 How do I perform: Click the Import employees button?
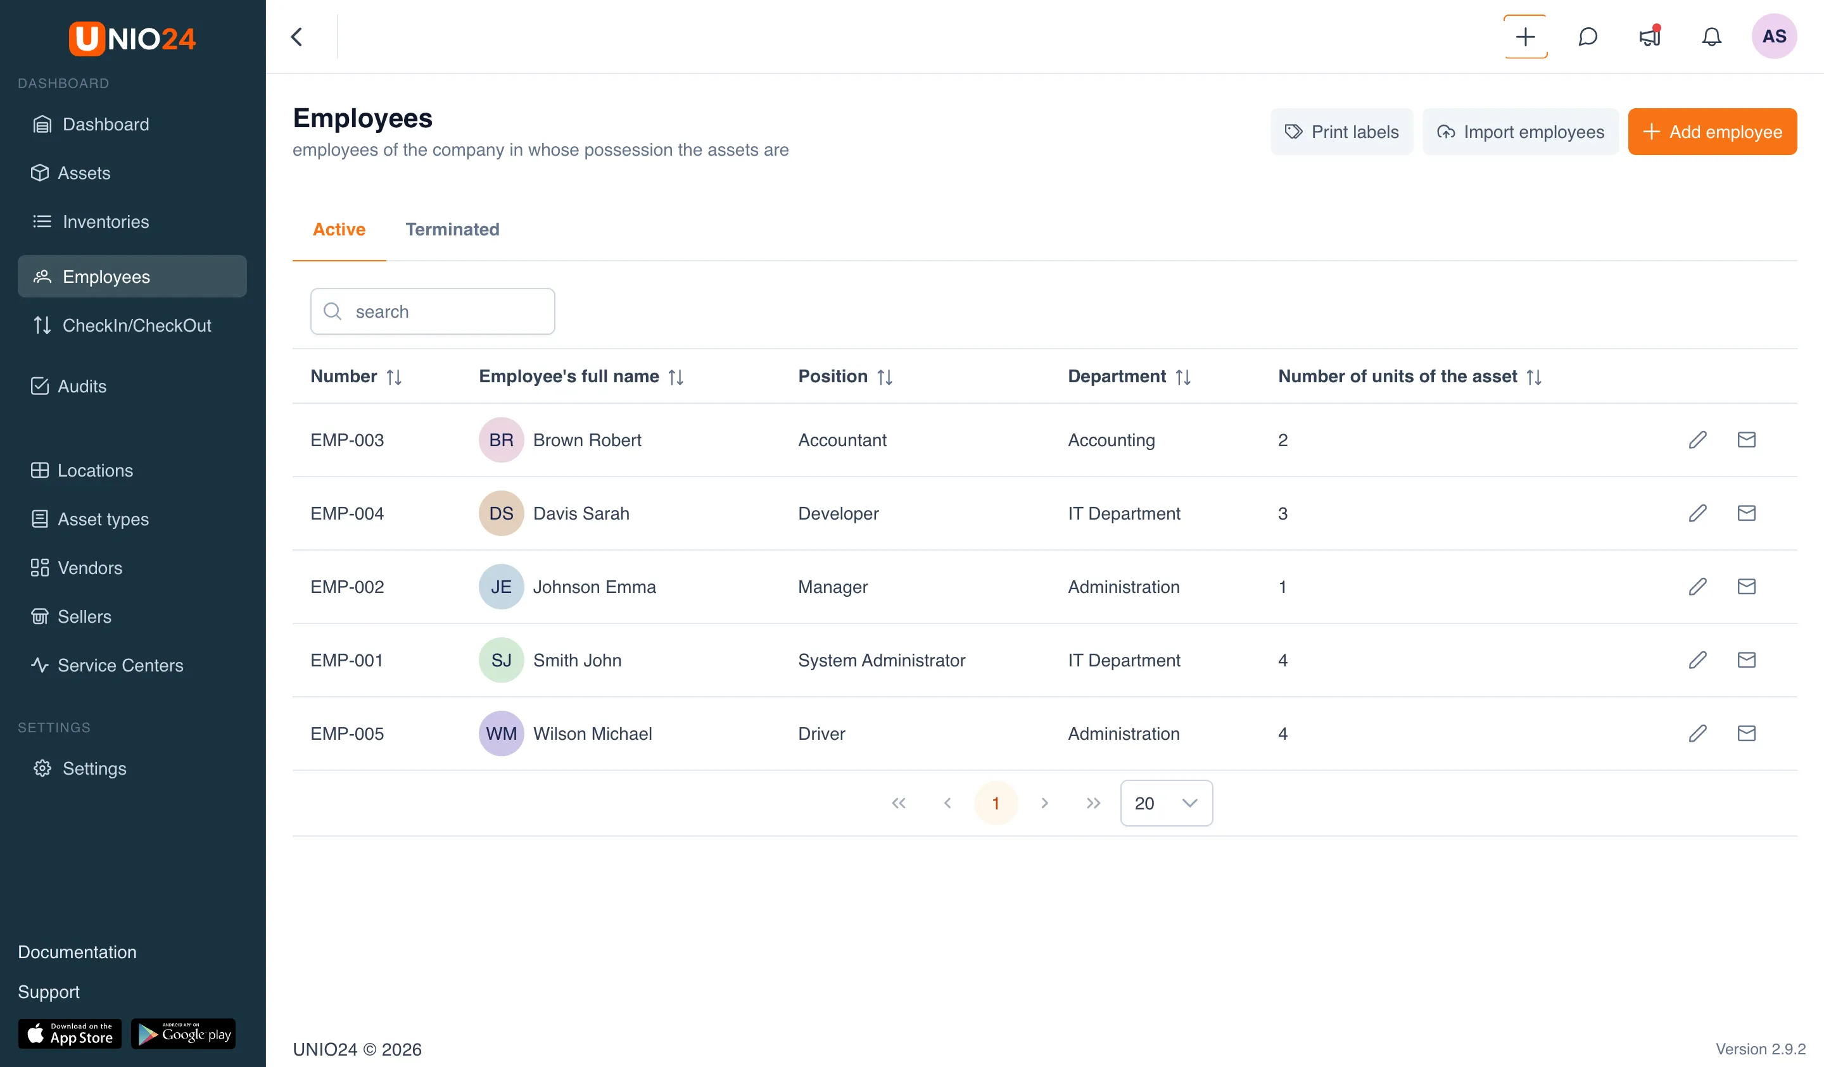(1520, 132)
